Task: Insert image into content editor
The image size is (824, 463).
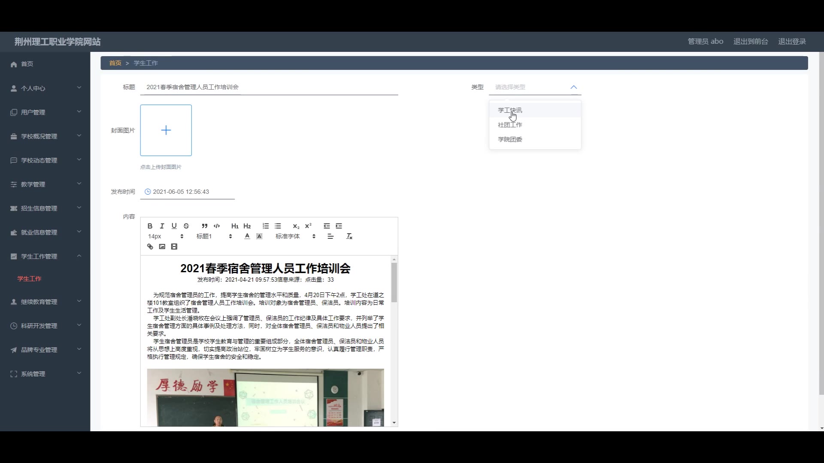Action: pyautogui.click(x=162, y=247)
